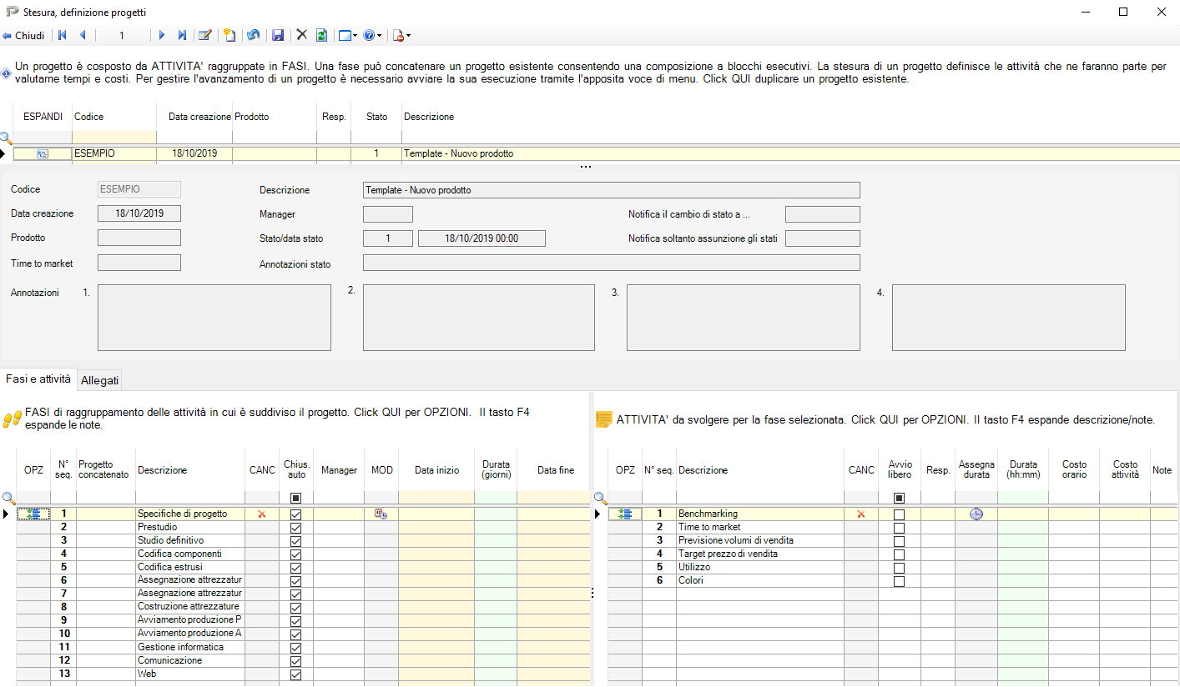
Task: Click the magnifier filter icon of the projects grid
Action: pos(6,138)
